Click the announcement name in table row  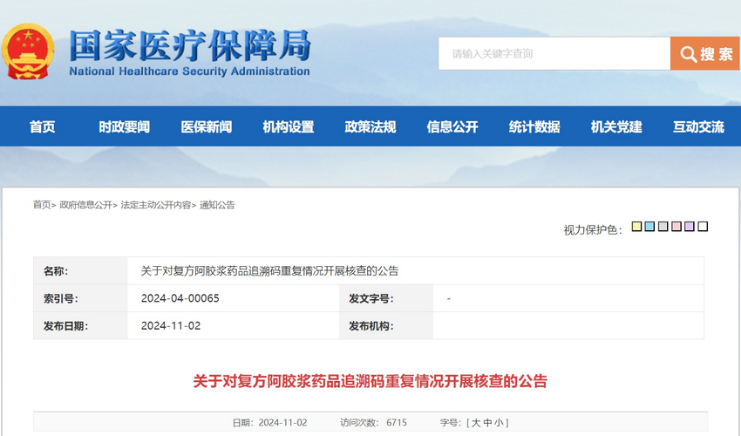pyautogui.click(x=269, y=271)
